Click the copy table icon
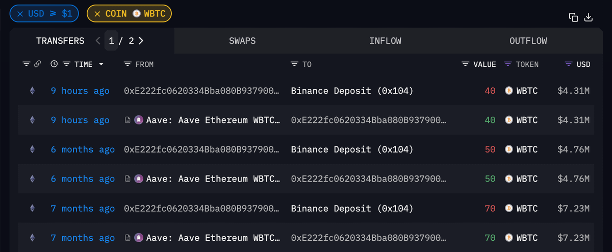Image resolution: width=612 pixels, height=252 pixels. pos(573,17)
